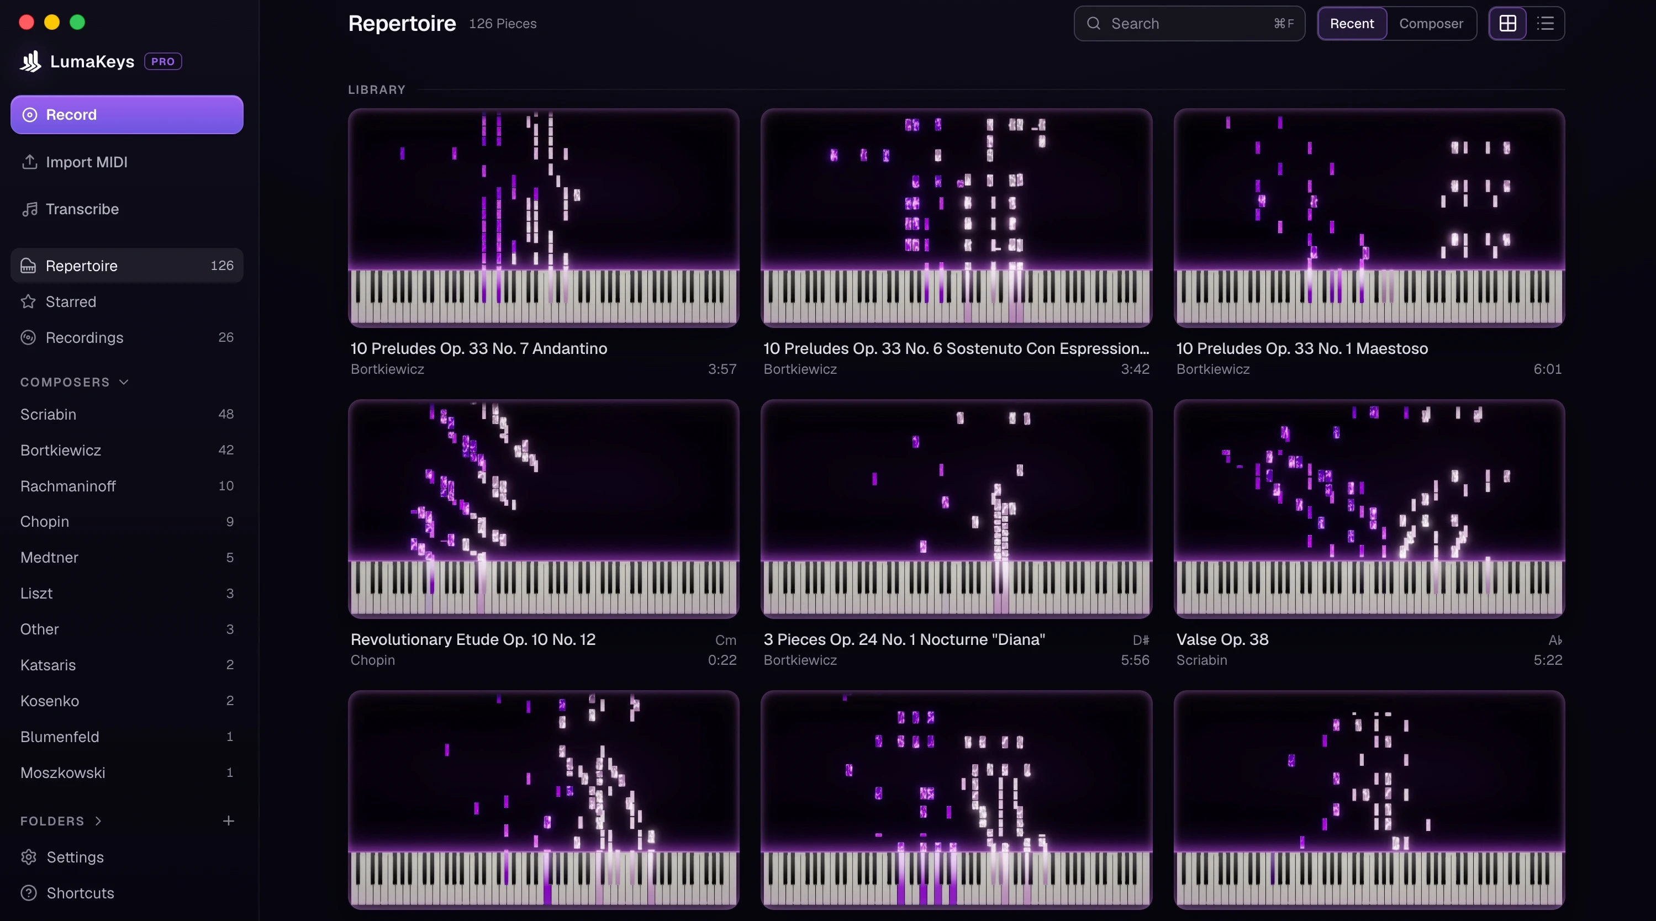Show Starred pieces

(x=126, y=301)
